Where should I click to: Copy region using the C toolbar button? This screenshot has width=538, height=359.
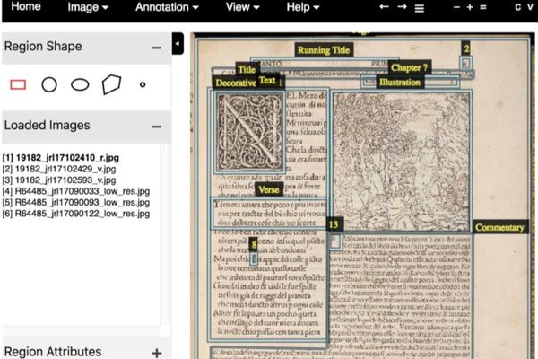coord(517,7)
